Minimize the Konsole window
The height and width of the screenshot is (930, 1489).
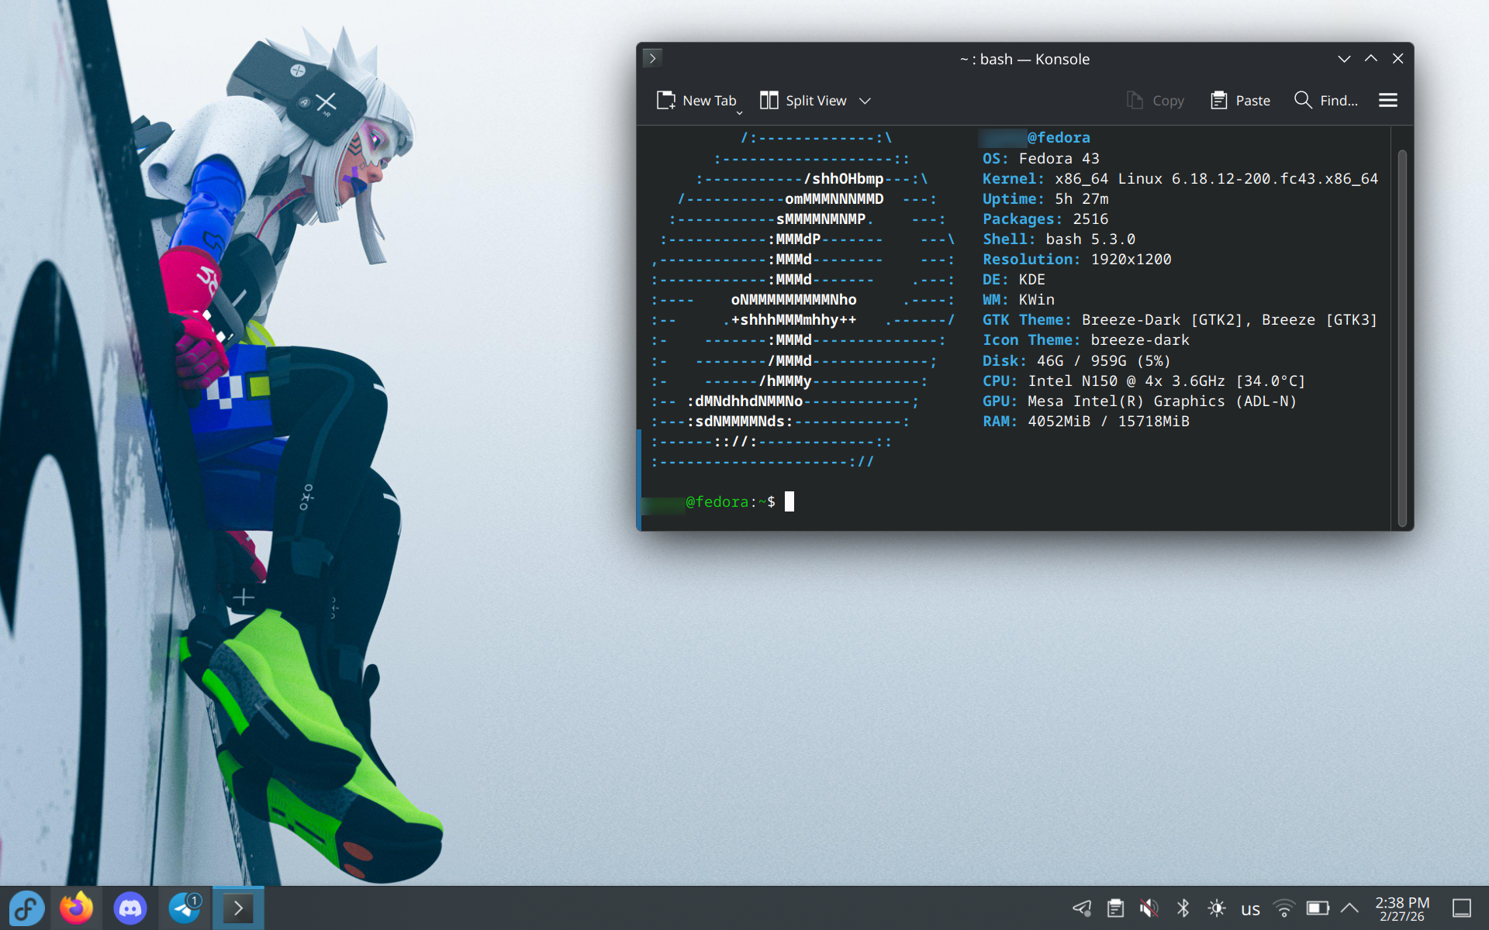tap(1344, 59)
